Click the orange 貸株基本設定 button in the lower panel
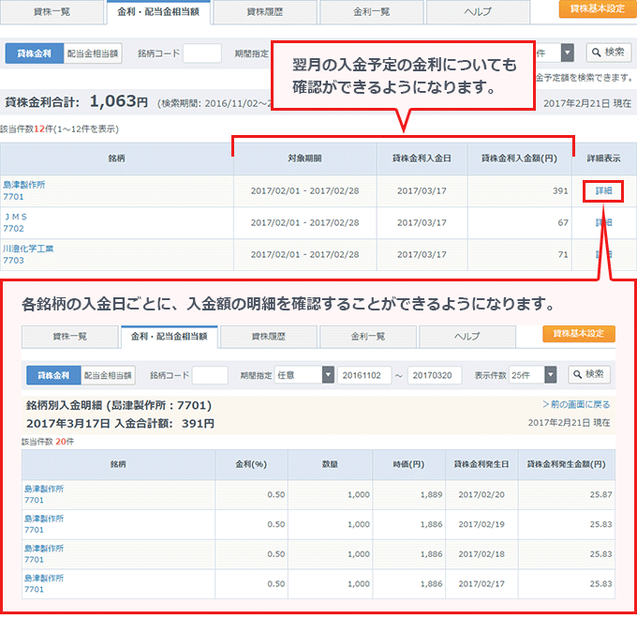This screenshot has width=637, height=619. [x=578, y=335]
